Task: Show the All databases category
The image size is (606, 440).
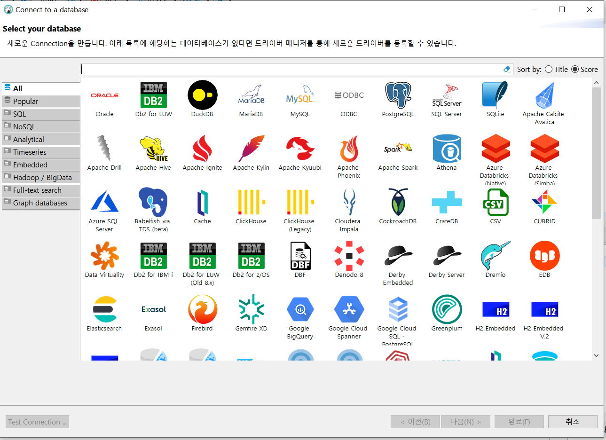Action: [x=41, y=88]
